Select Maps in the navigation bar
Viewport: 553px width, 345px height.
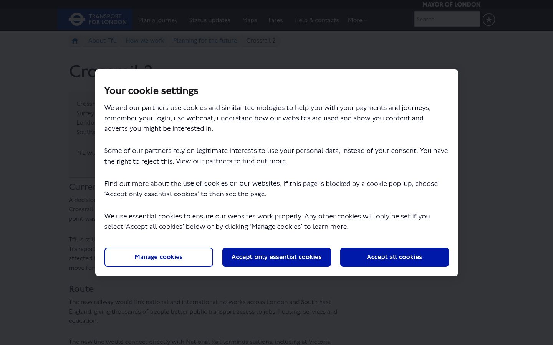click(249, 20)
